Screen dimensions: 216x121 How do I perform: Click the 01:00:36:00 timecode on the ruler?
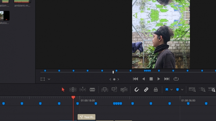(x=188, y=100)
